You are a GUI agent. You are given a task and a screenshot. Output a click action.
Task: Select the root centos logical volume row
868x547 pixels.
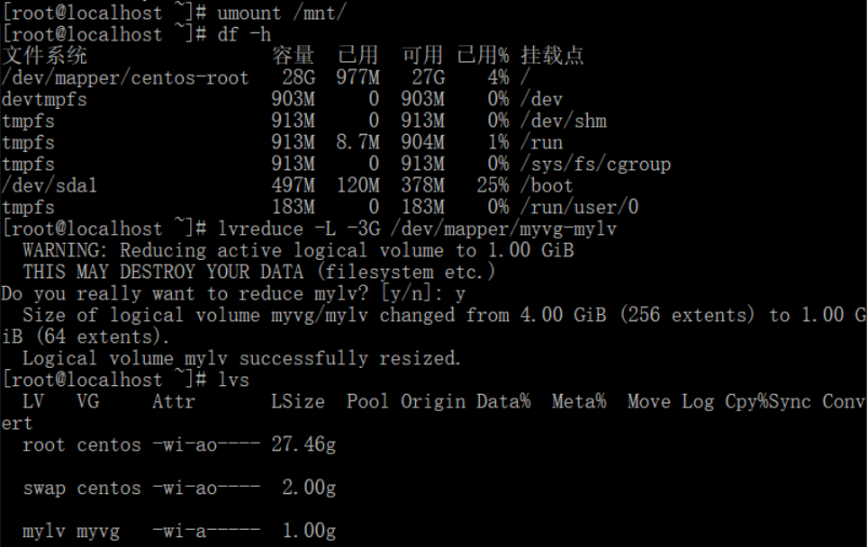point(179,444)
